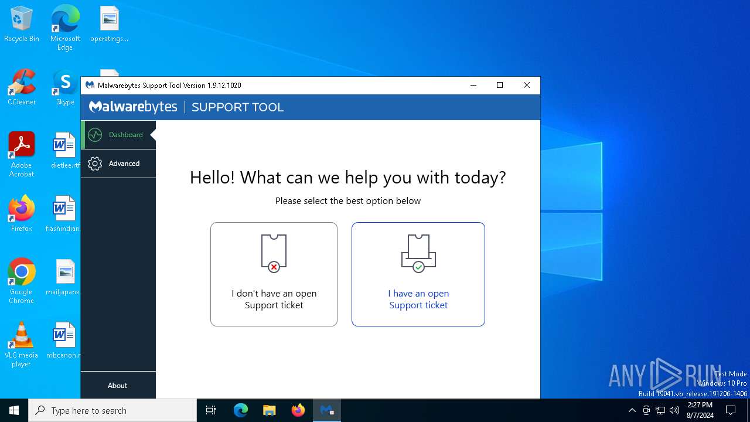The image size is (750, 422).
Task: Close the Malwarebytes Support Tool window
Action: click(x=527, y=85)
